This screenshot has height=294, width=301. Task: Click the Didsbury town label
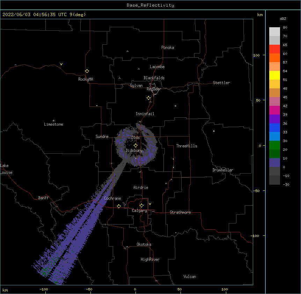click(x=134, y=150)
